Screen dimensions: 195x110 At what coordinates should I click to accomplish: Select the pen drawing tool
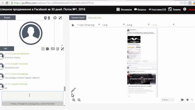click(x=73, y=90)
